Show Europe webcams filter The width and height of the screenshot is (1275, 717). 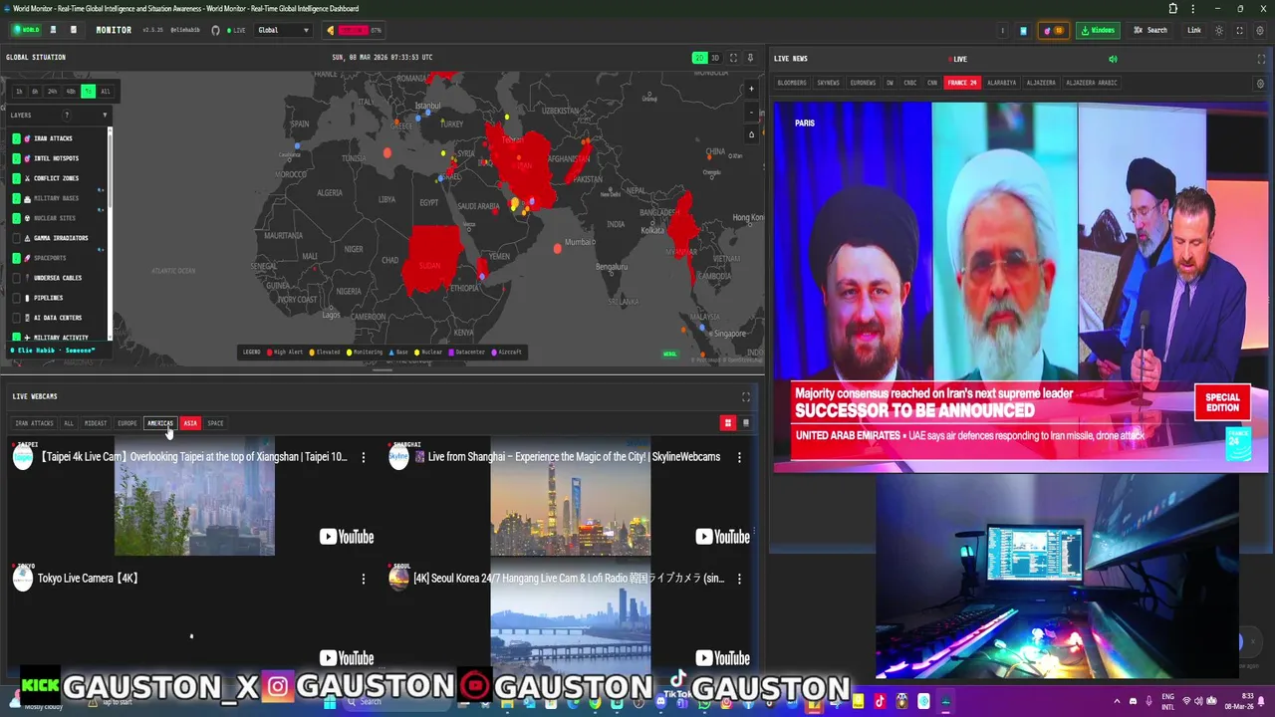tap(127, 423)
